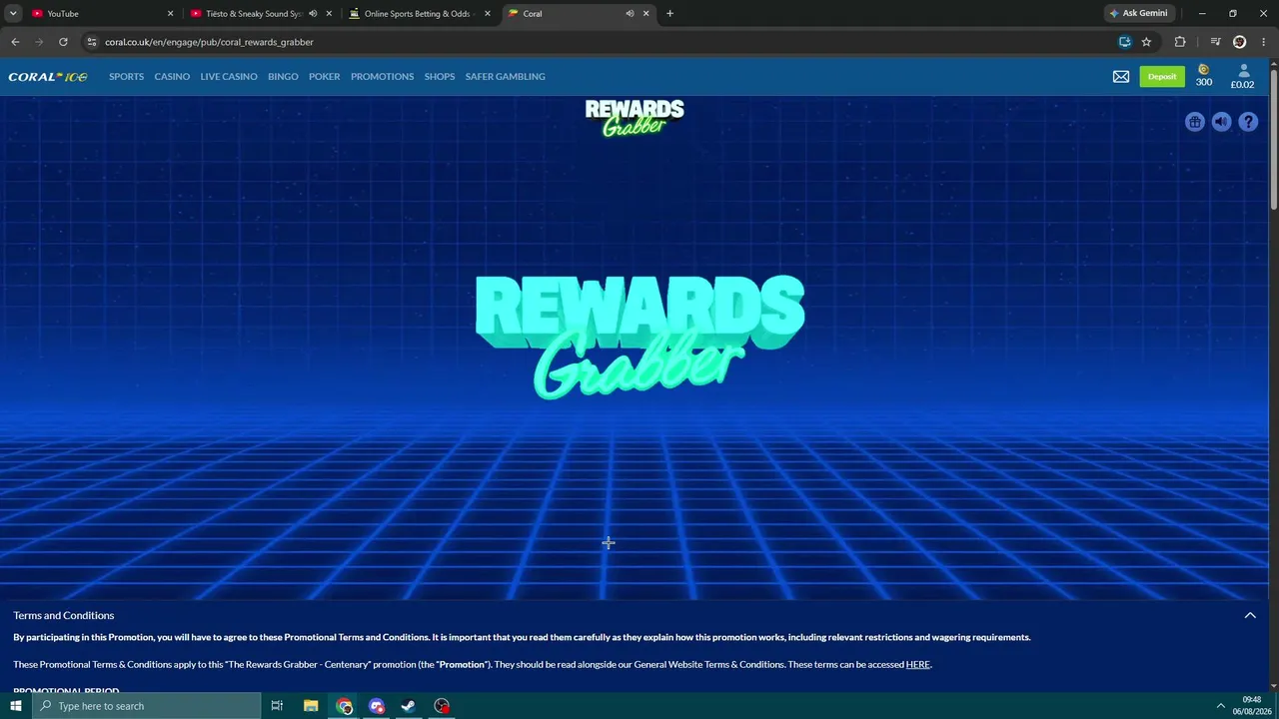This screenshot has height=719, width=1279.
Task: Click the Windows taskbar search box
Action: click(x=147, y=706)
